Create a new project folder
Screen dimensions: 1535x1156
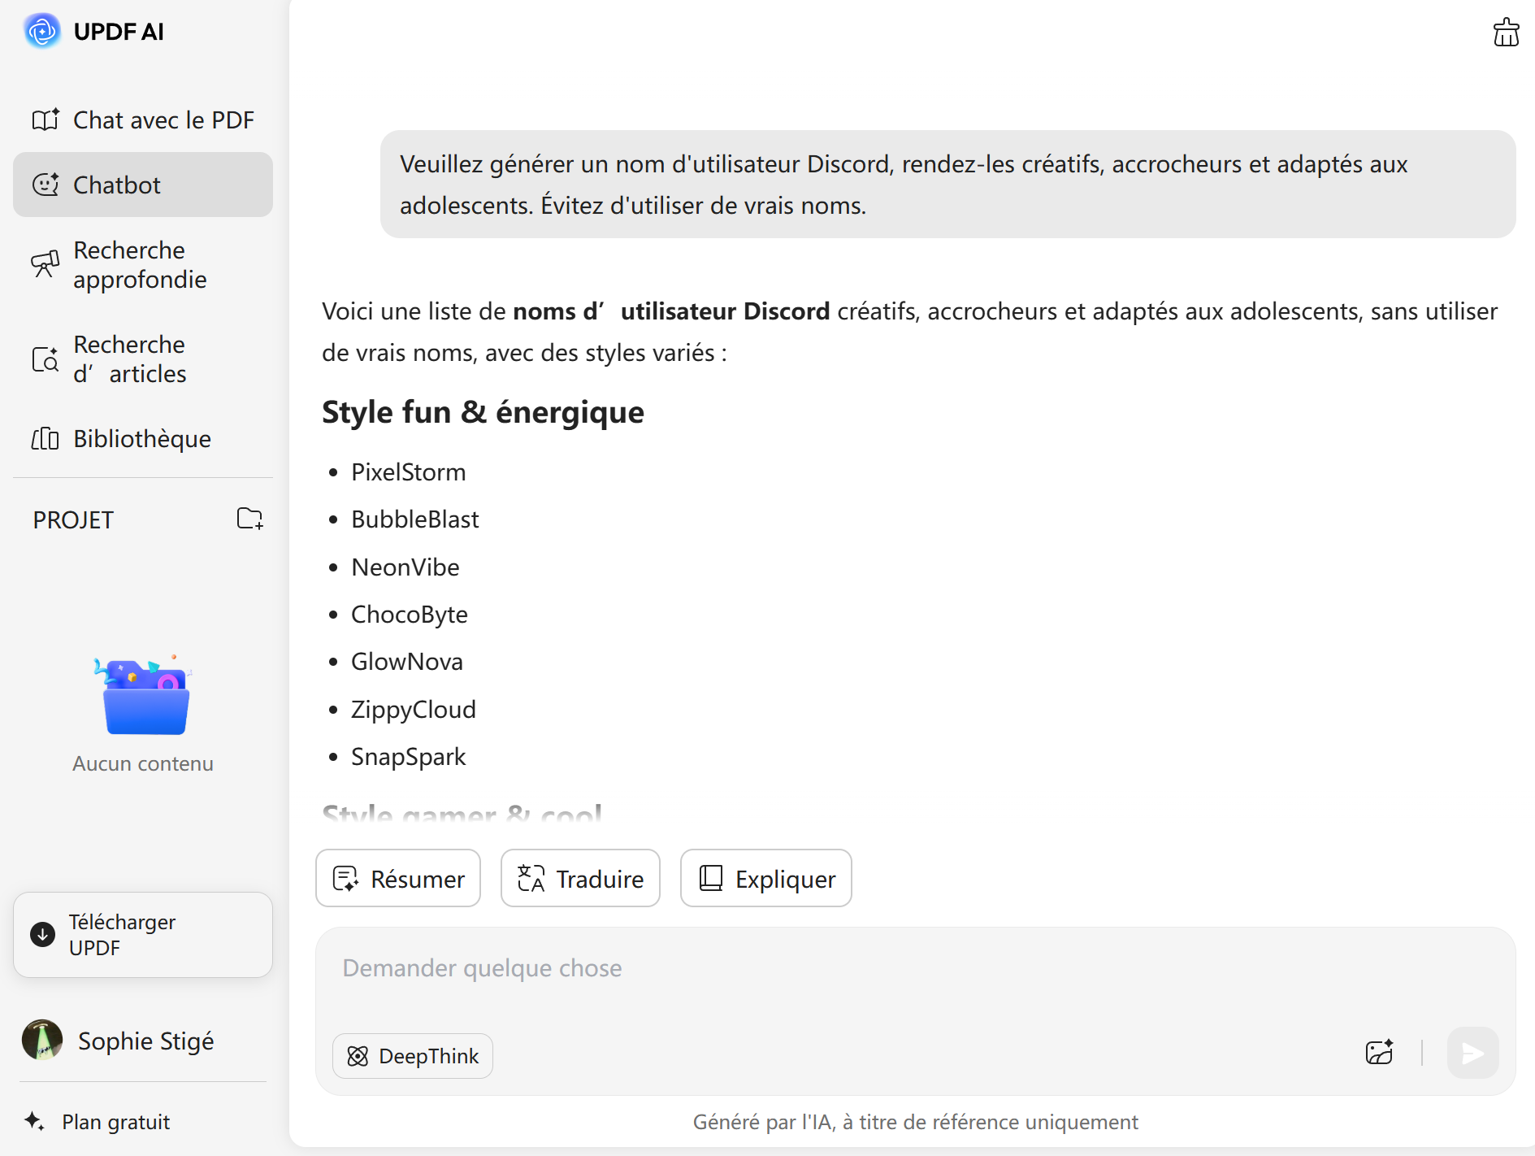pos(249,519)
